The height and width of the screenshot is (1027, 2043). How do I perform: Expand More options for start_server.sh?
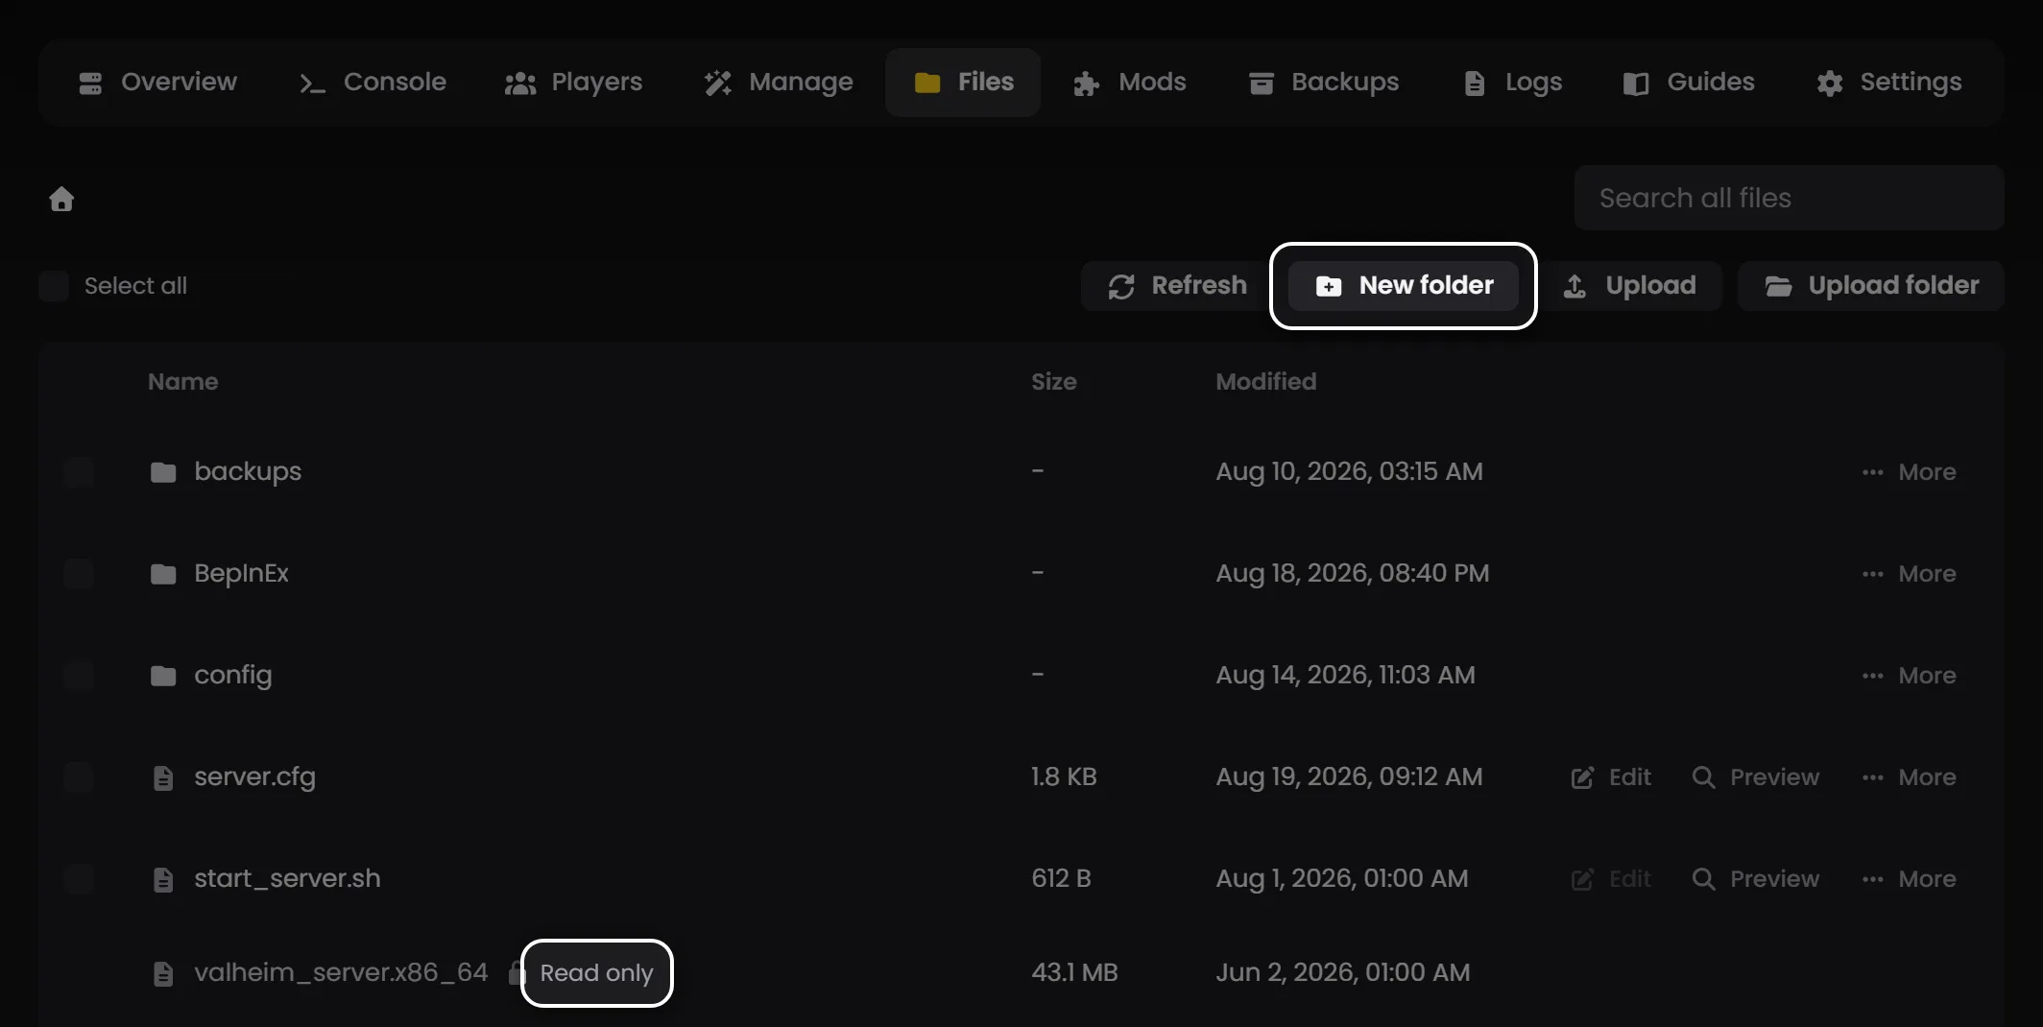[x=1909, y=879]
